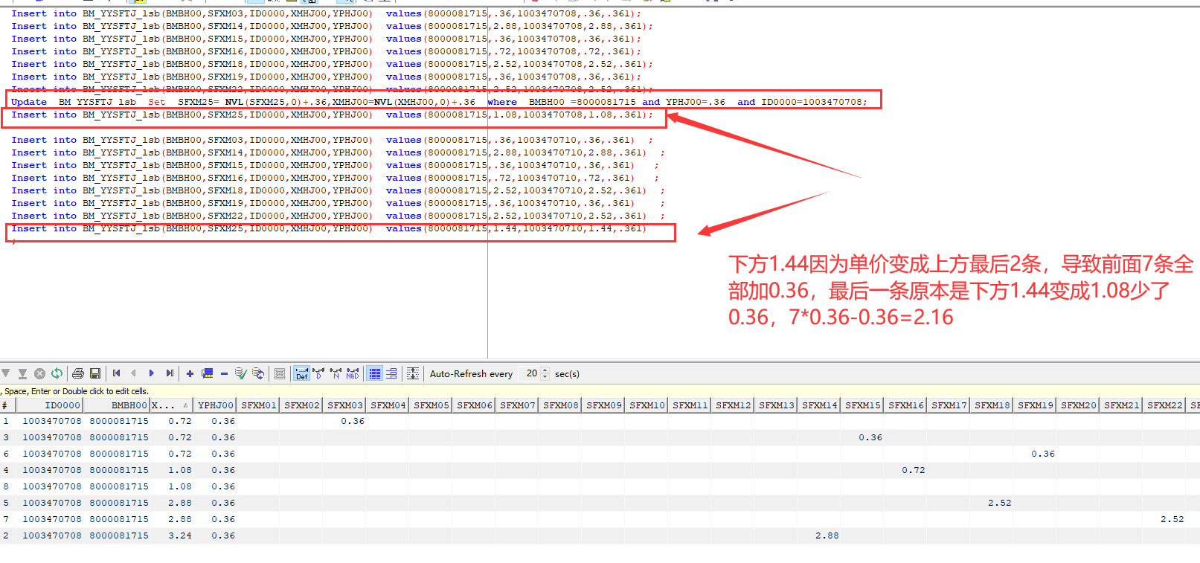Click the SFXM22 column header

1164,405
